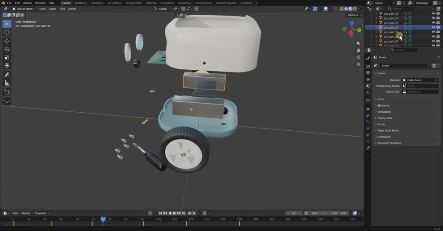Select Solid shading mode
This screenshot has width=443, height=231.
pos(346,9)
